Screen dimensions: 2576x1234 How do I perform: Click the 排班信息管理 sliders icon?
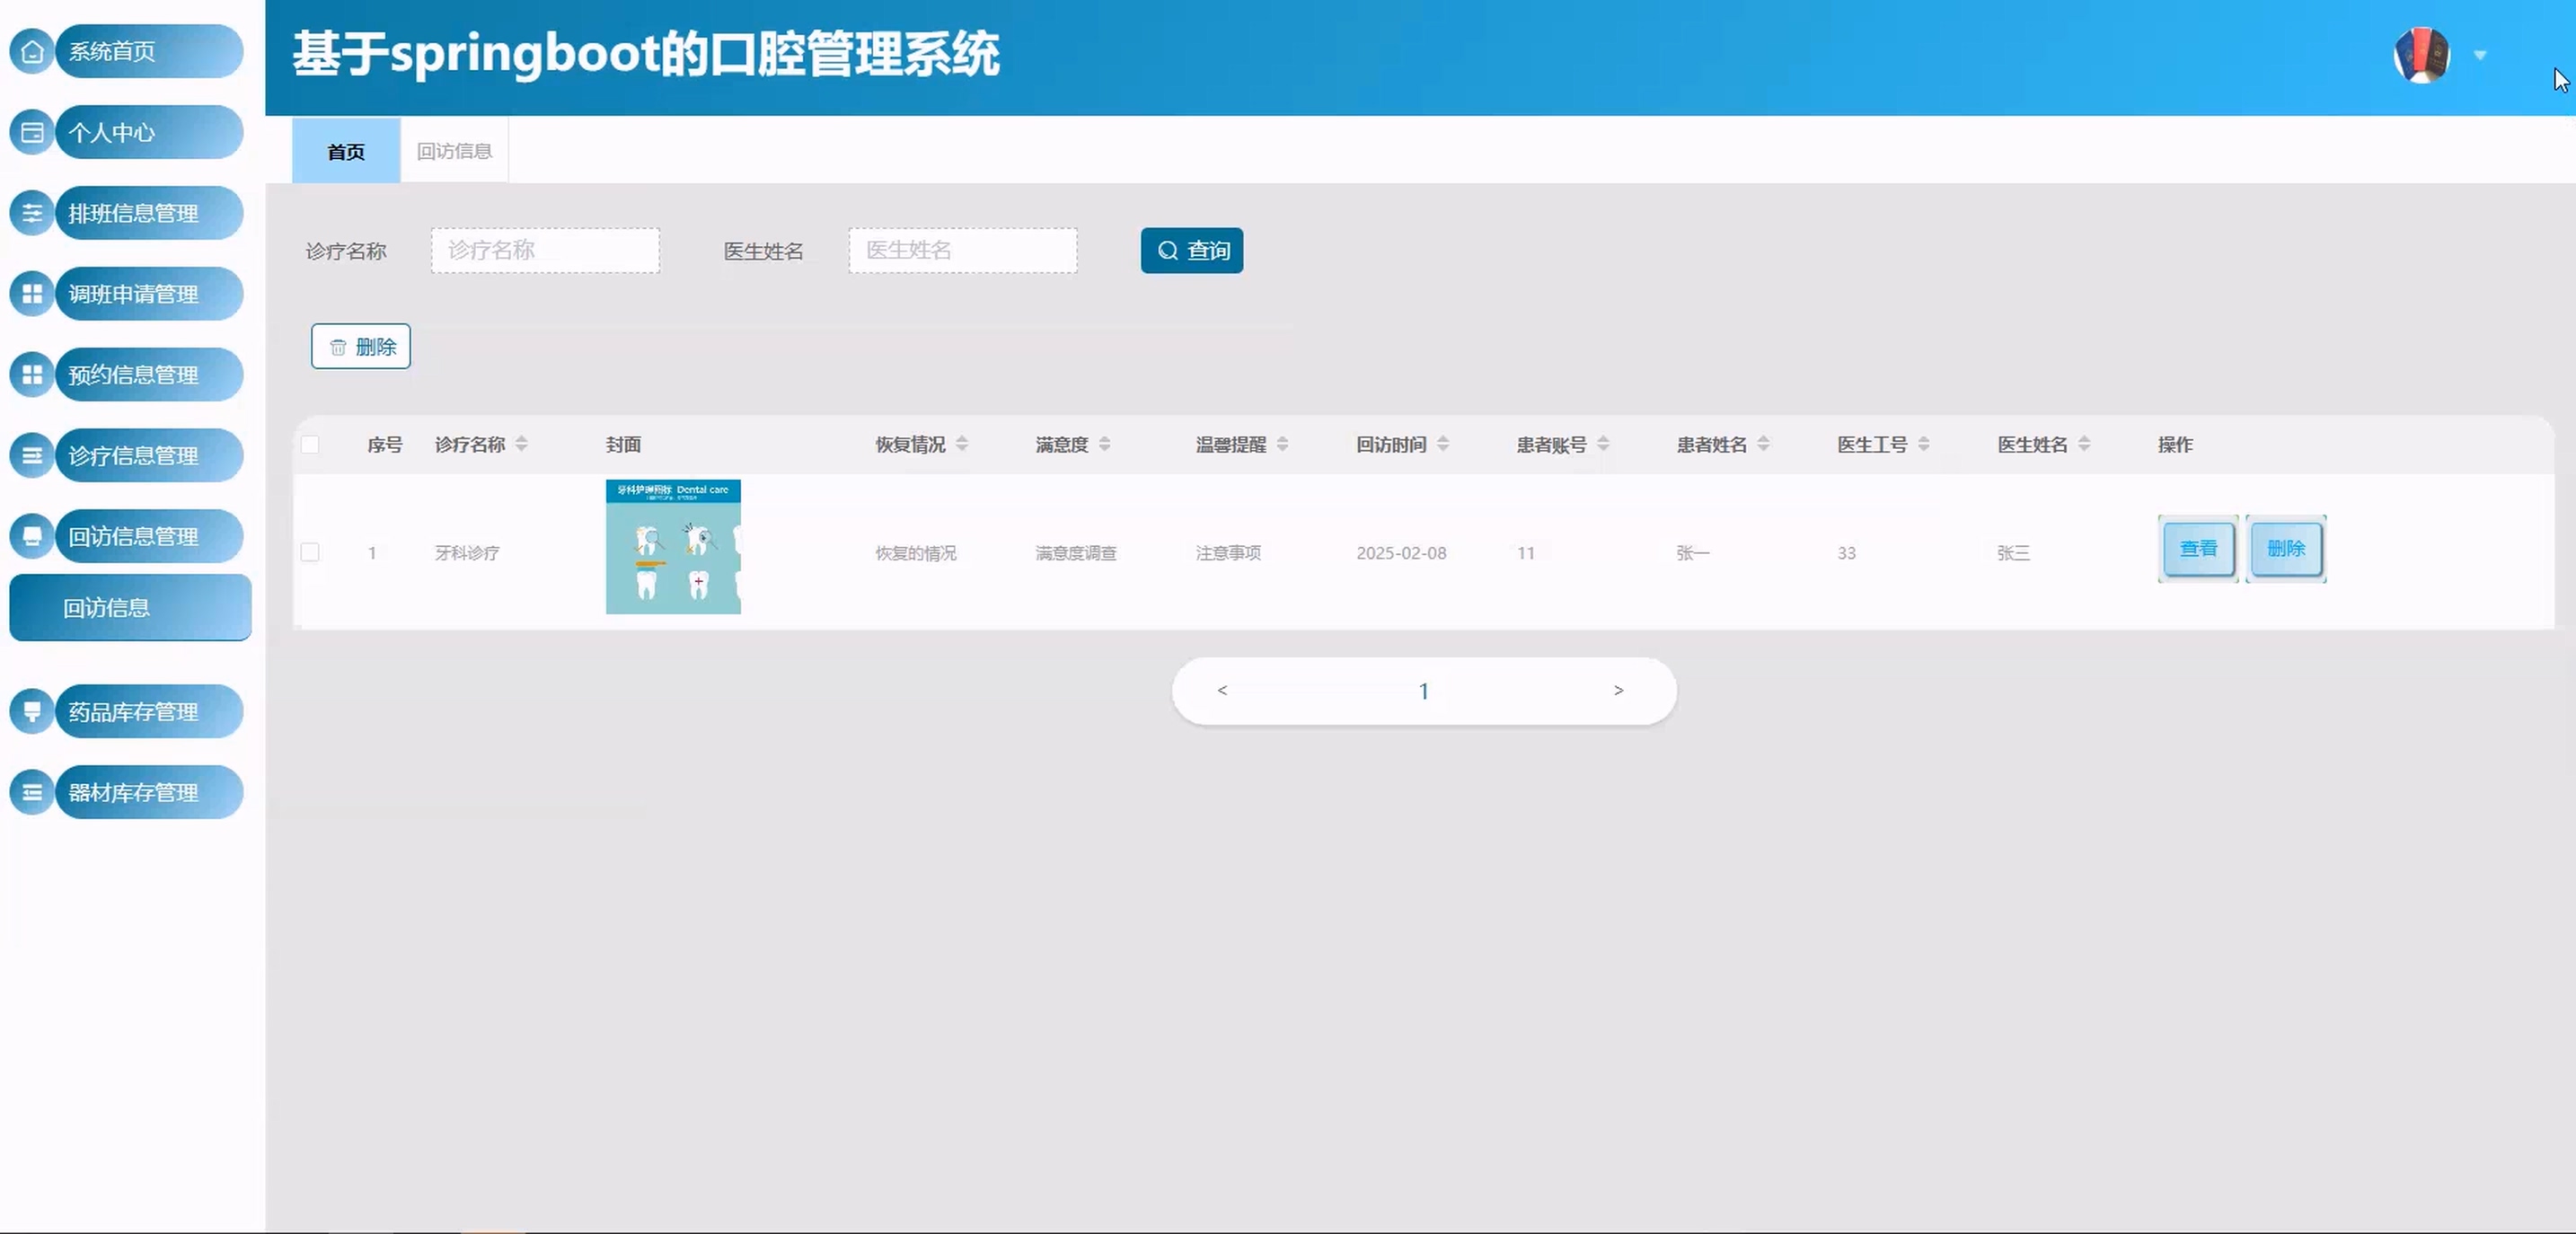32,213
